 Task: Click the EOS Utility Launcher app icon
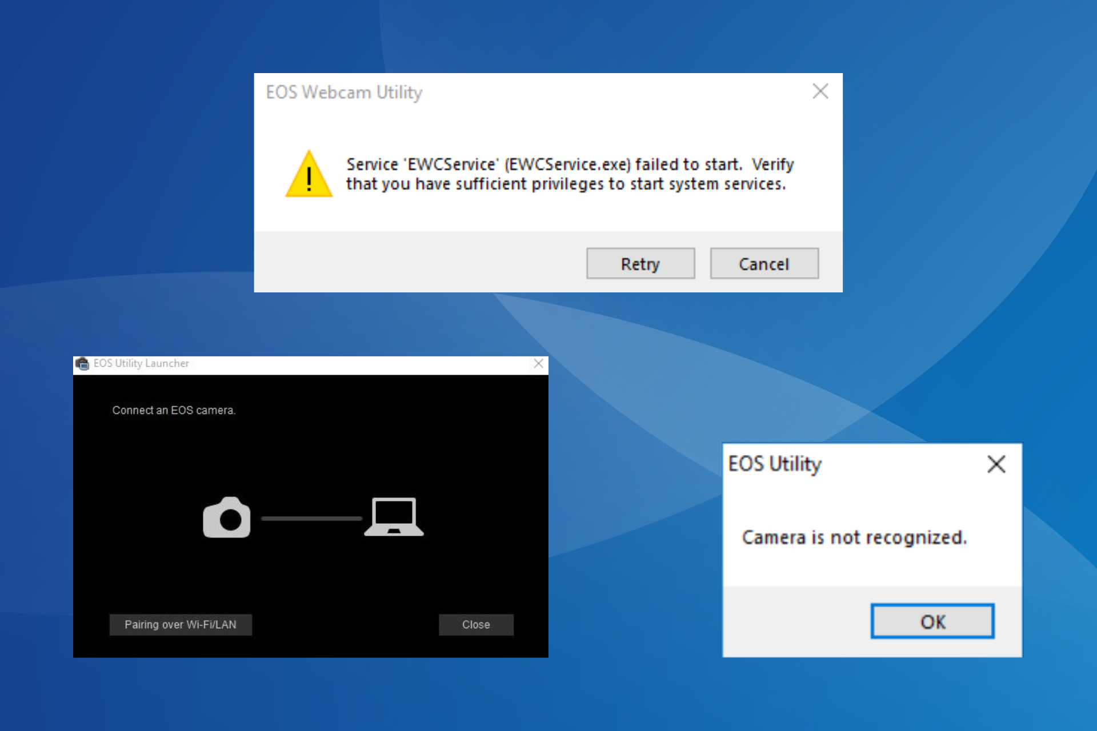click(82, 364)
